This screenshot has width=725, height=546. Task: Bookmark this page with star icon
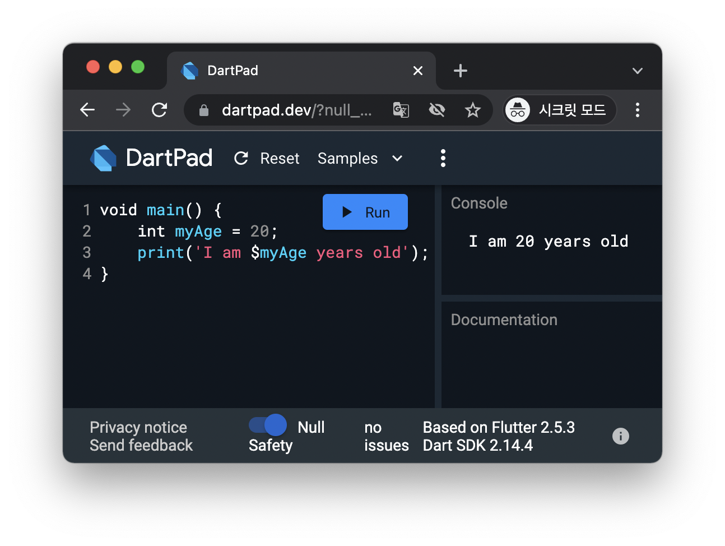(x=473, y=110)
